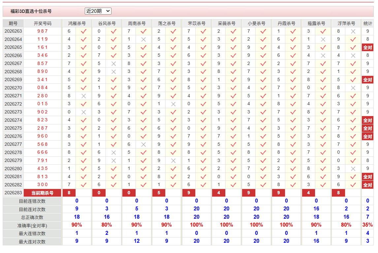Click the 全对 badge in row 2026265

368,47
